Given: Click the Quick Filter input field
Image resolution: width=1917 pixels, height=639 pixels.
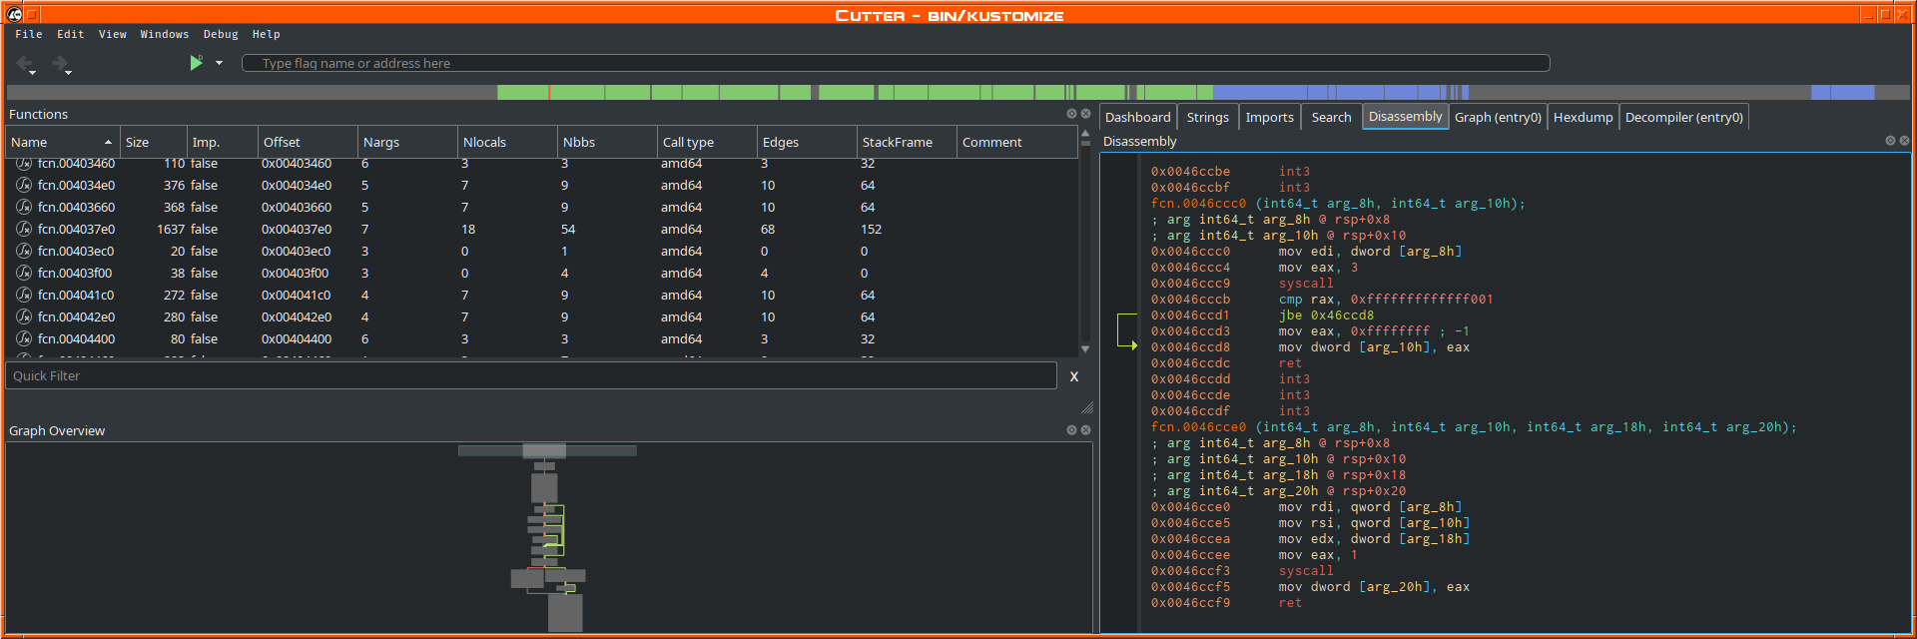Looking at the screenshot, I should click(531, 375).
